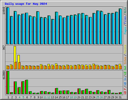This screenshot has width=128, height=100.
Task: Click the 967 visits axis label
Action: [x=4, y=48]
